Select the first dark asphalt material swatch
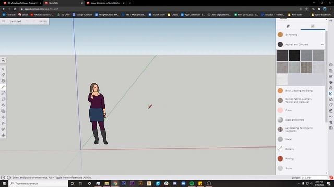The width and height of the screenshot is (334, 187). 282,56
